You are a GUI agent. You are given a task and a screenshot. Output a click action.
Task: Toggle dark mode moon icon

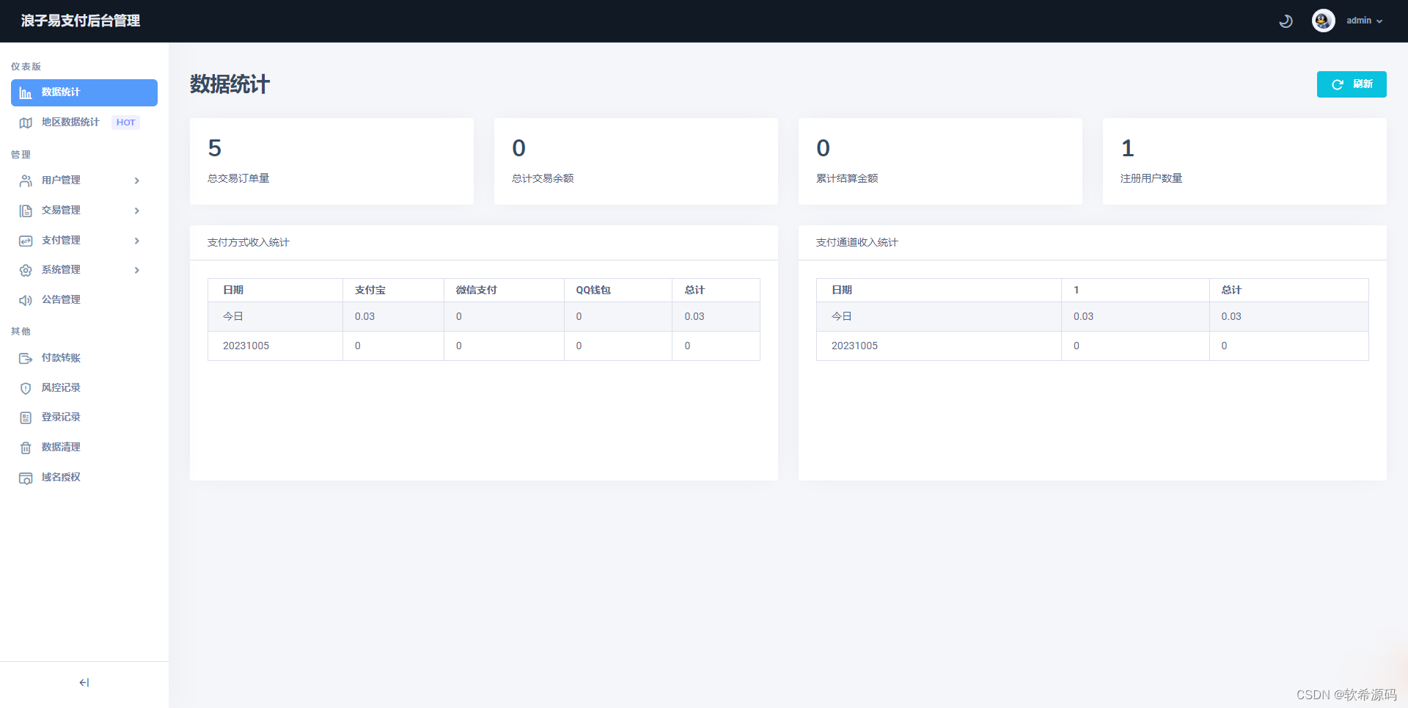(x=1286, y=21)
